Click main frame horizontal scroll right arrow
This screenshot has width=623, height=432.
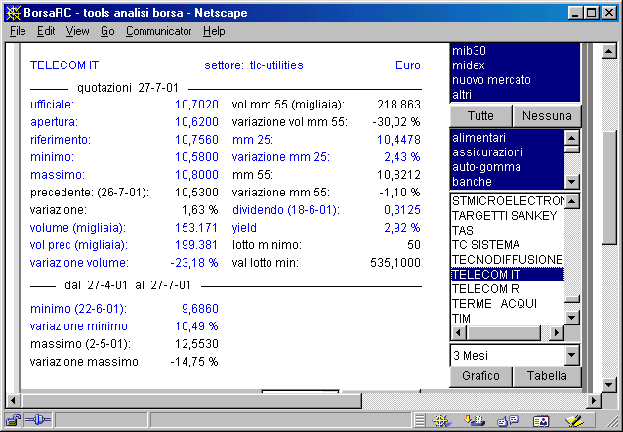pyautogui.click(x=594, y=400)
